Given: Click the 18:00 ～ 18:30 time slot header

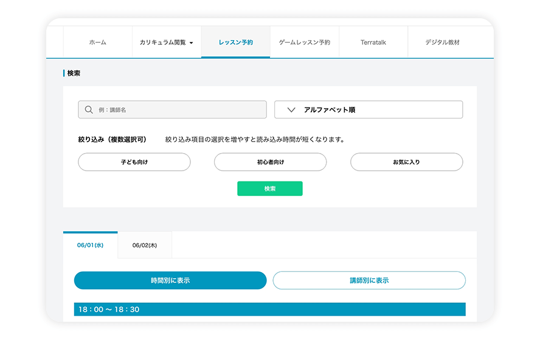Looking at the screenshot, I should coord(269,310).
